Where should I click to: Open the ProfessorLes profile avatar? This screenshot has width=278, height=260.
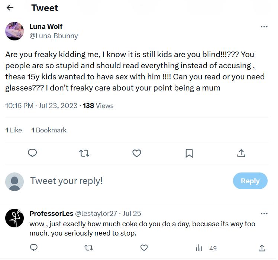[14, 218]
